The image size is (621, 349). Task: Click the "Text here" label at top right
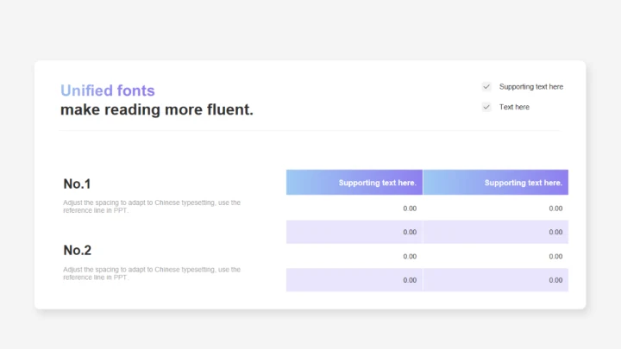514,107
